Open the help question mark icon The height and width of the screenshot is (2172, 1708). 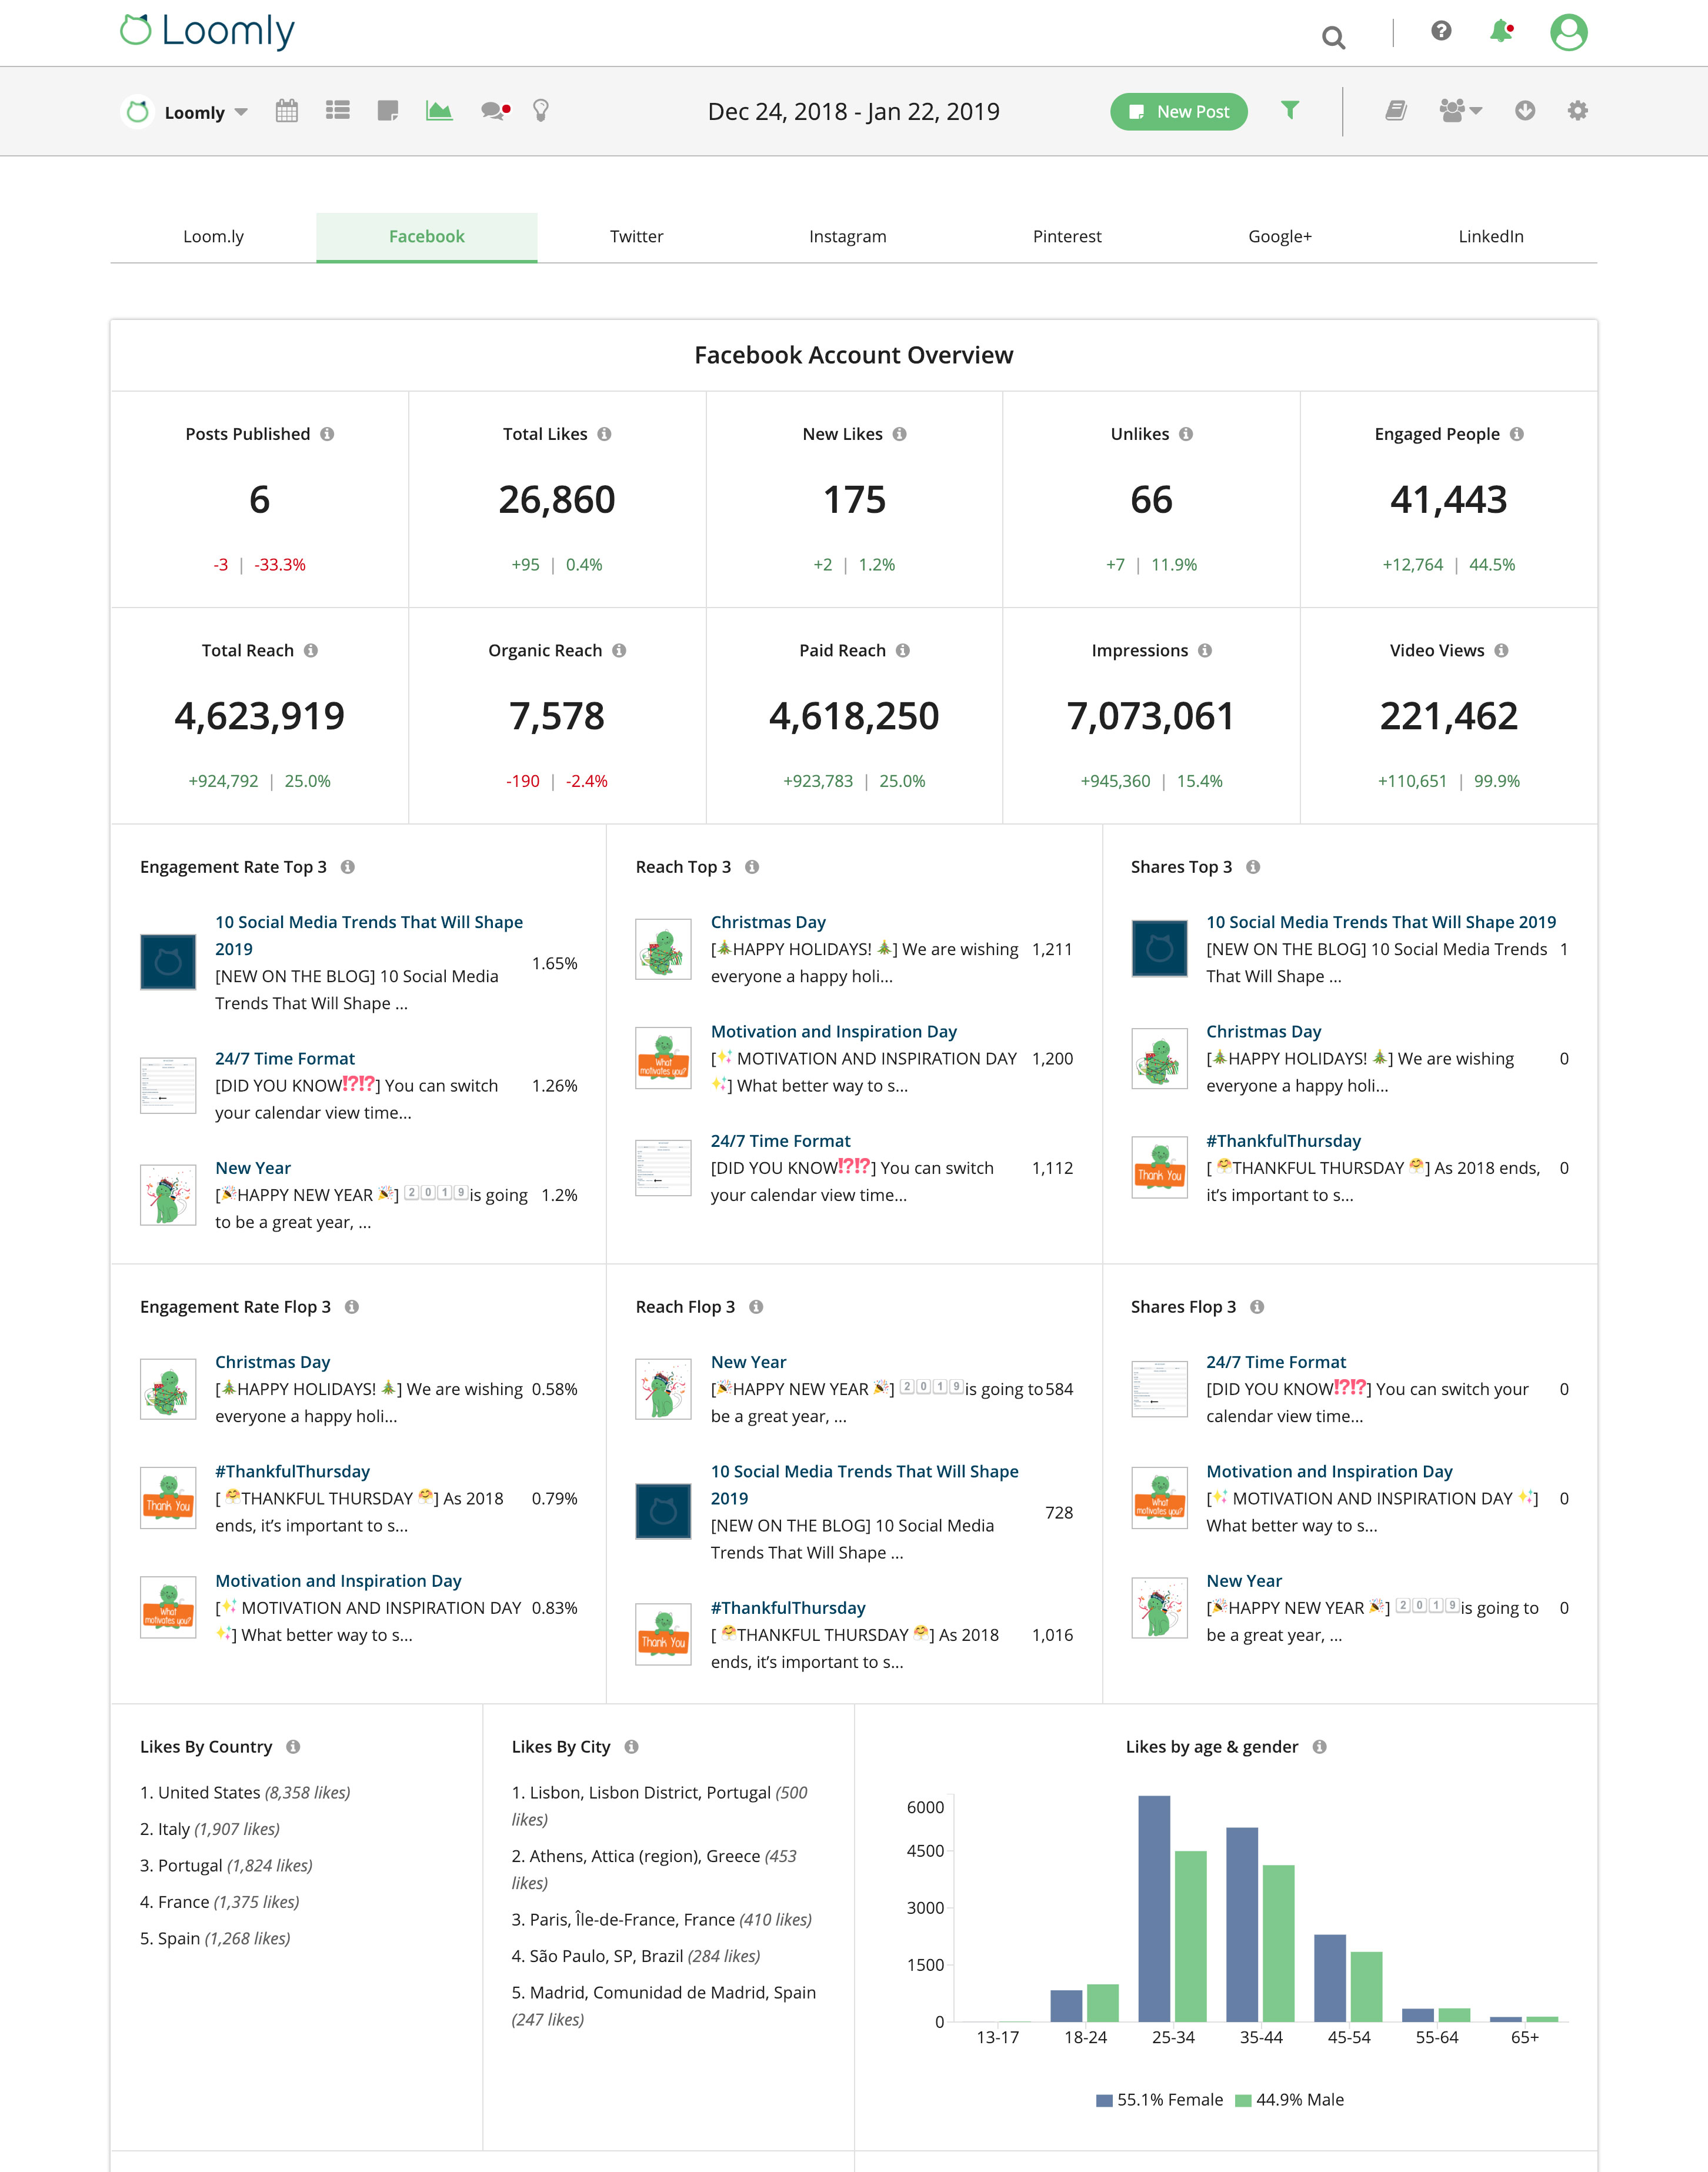point(1441,31)
